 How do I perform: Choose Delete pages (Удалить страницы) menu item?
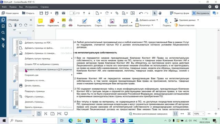click(x=46, y=107)
